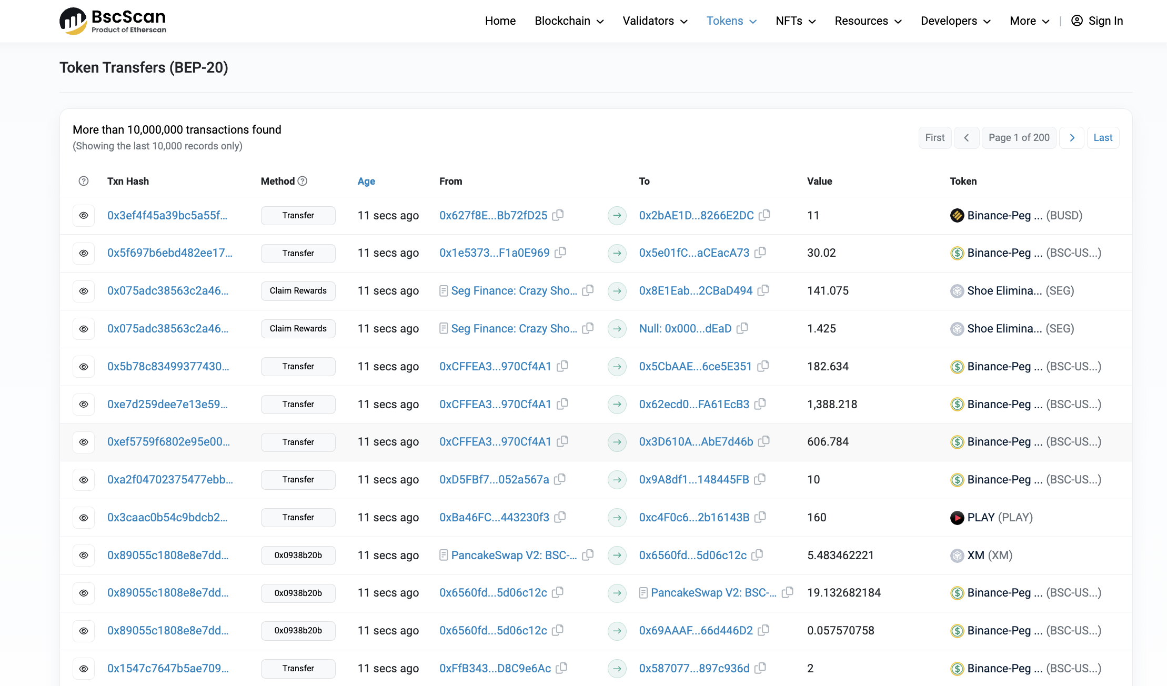Click the next page arrow button
Viewport: 1167px width, 686px height.
pyautogui.click(x=1072, y=138)
